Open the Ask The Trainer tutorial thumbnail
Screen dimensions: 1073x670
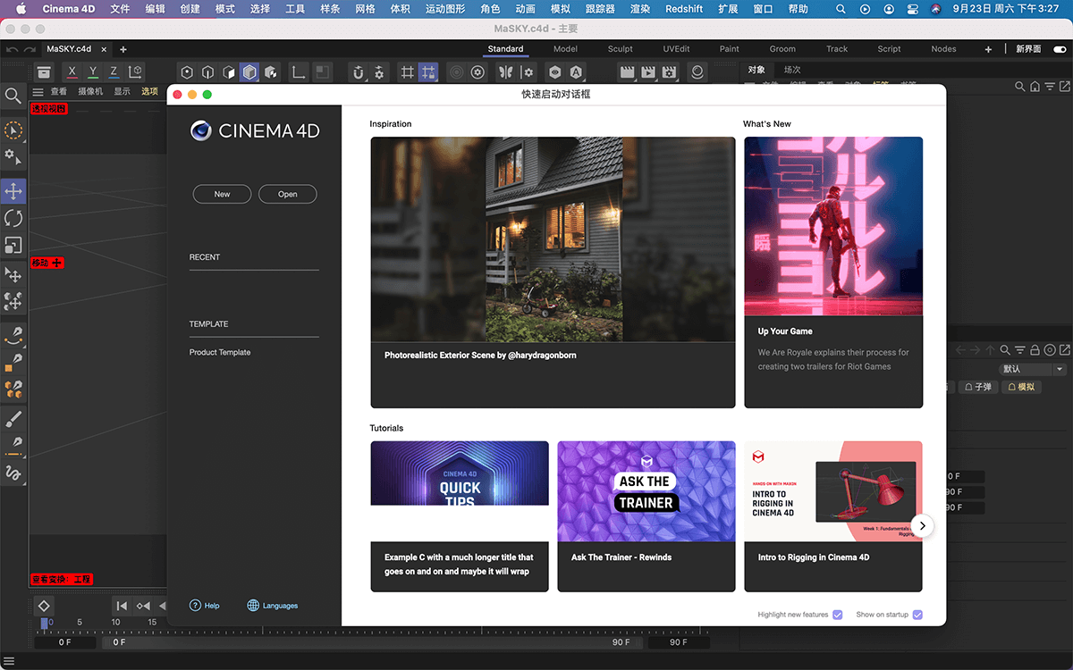coord(646,490)
